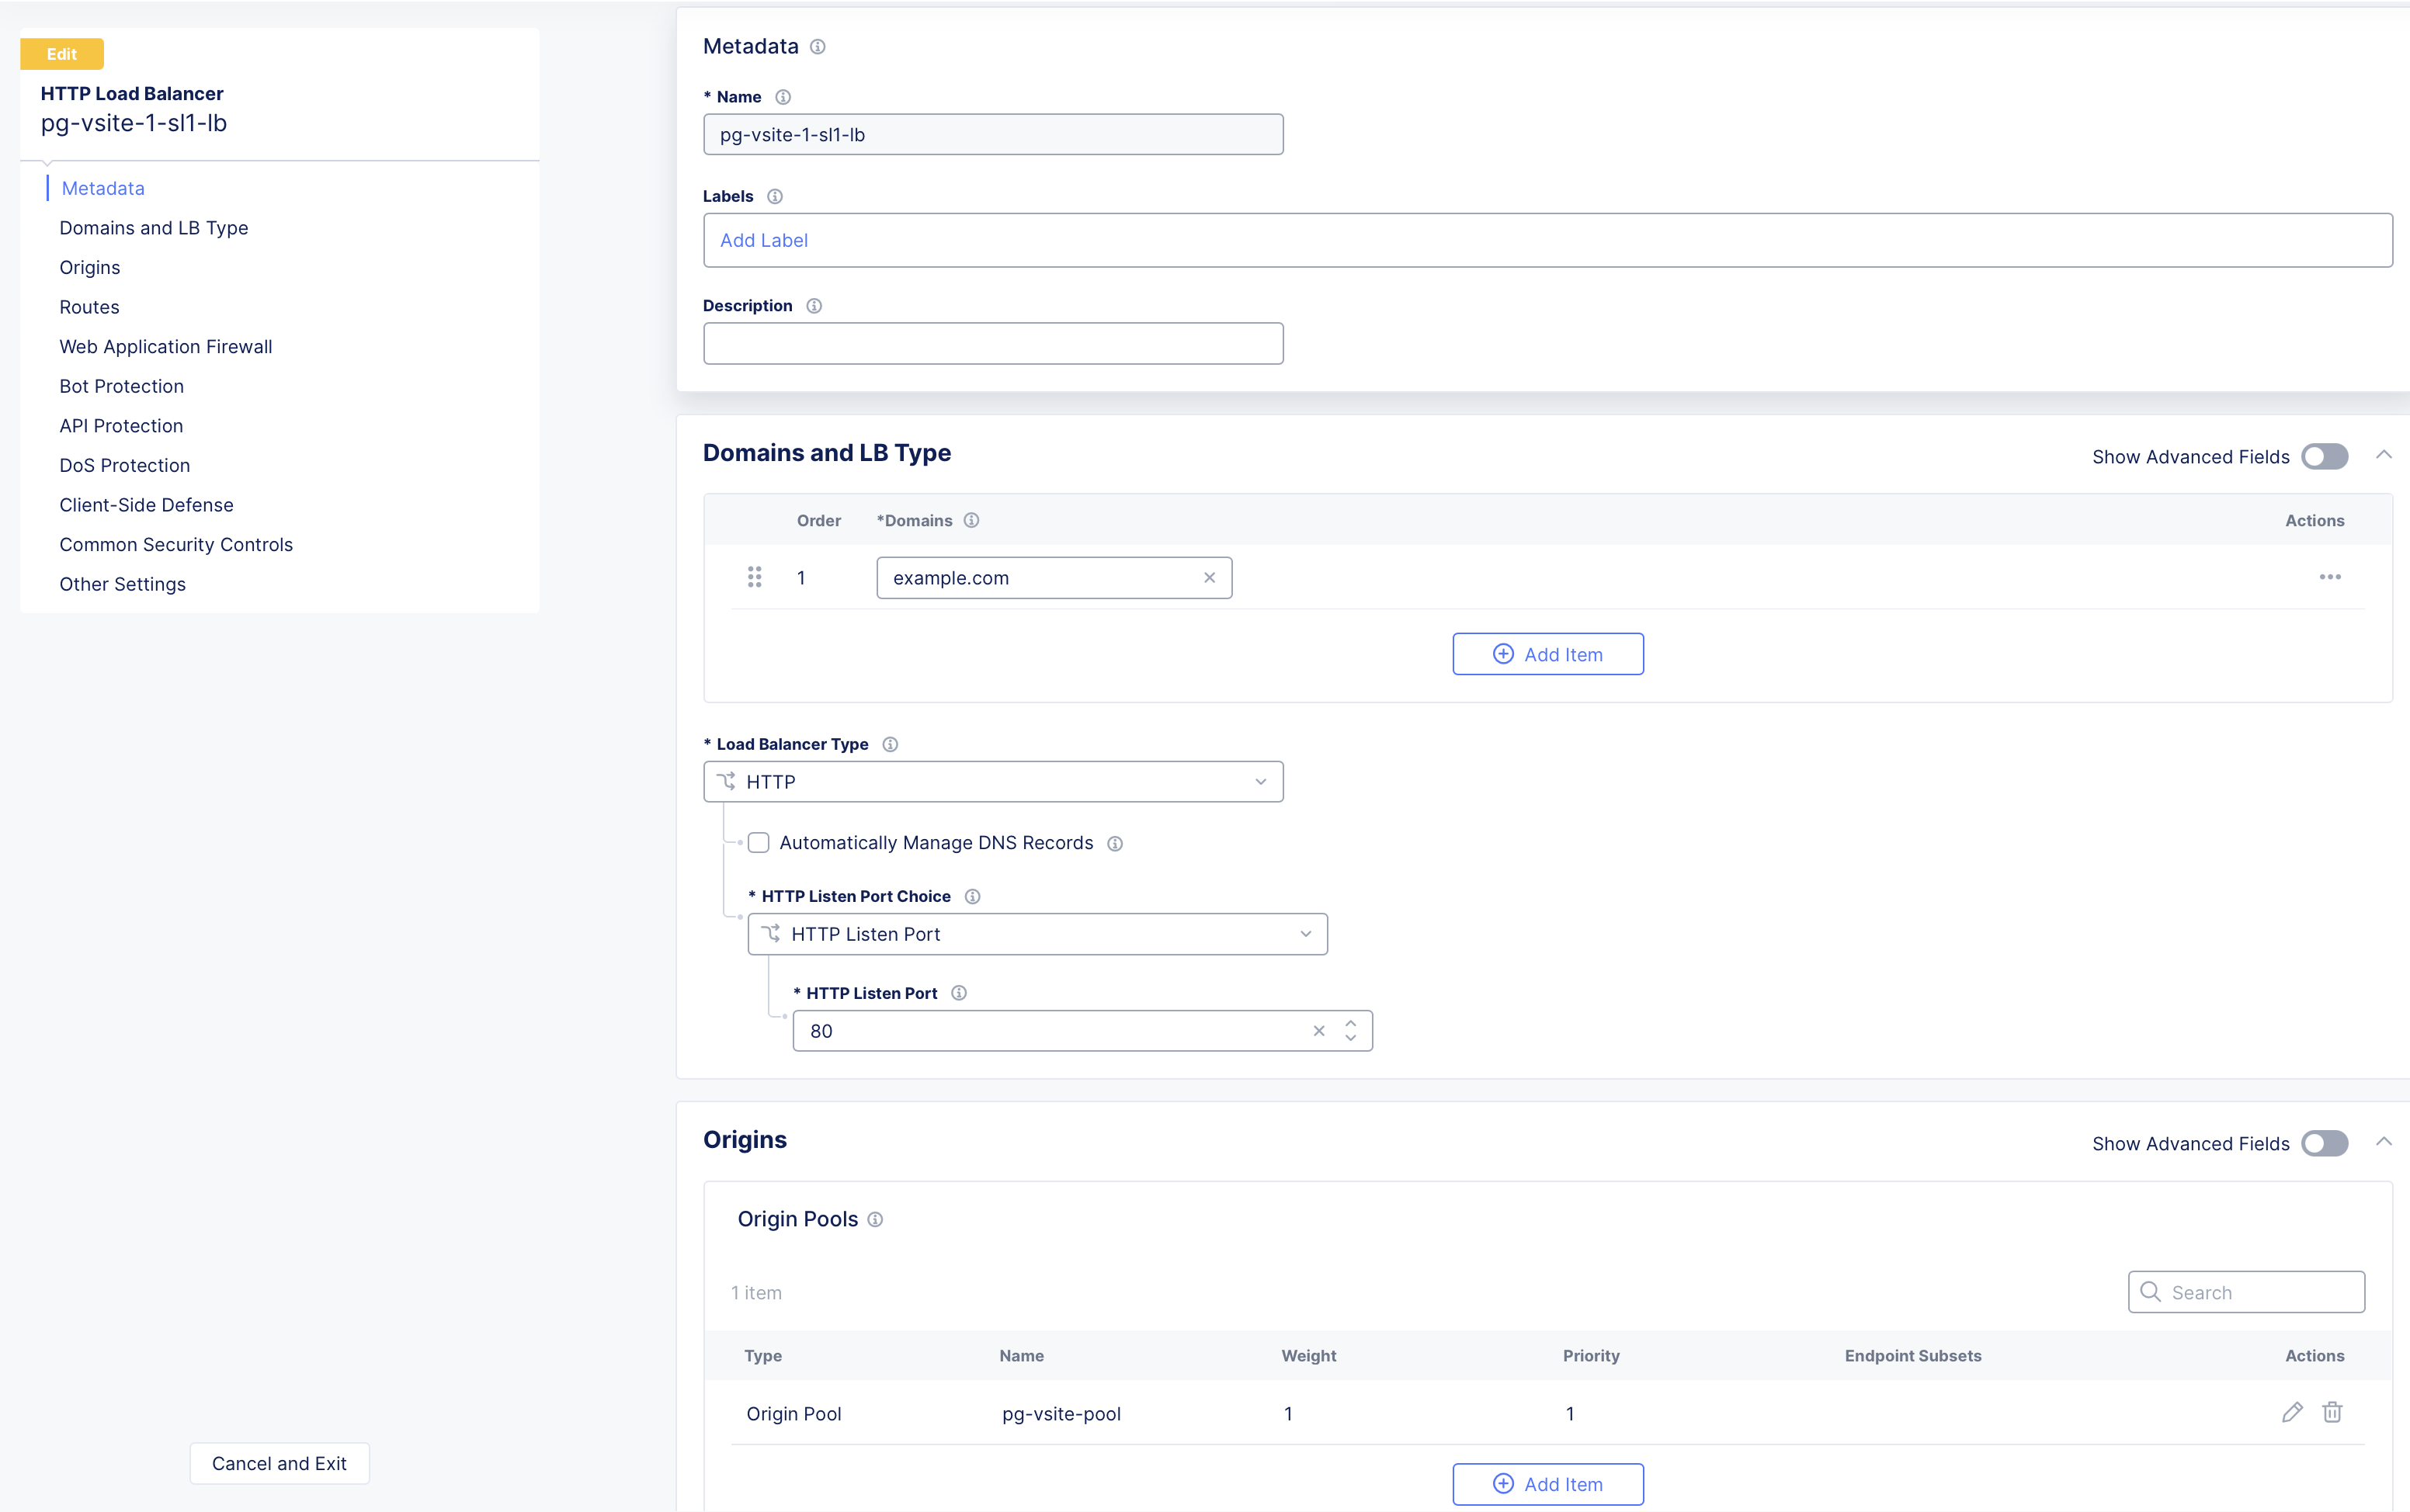Image resolution: width=2410 pixels, height=1512 pixels.
Task: Click Cancel and Exit
Action: 279,1463
